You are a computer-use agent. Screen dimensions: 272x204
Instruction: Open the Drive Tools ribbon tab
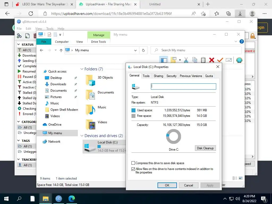(99, 42)
